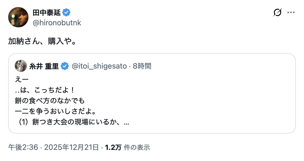
Task: Click the verified badge beside 糸井 重里
Action: pyautogui.click(x=65, y=66)
